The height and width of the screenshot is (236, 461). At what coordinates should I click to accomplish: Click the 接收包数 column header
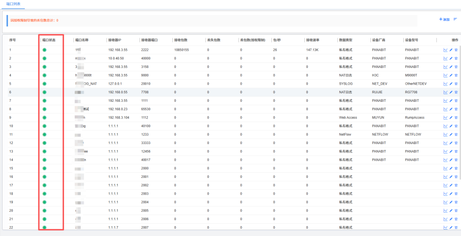click(x=181, y=40)
